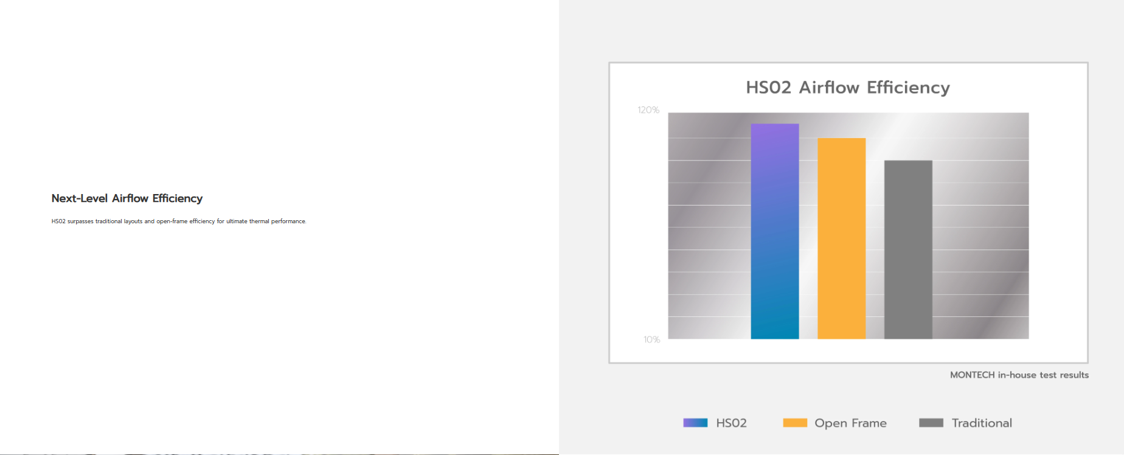
Task: Click the gray Traditional chart bar
Action: [908, 249]
